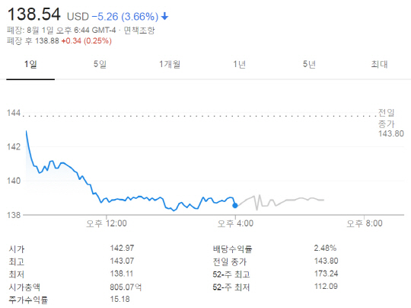
Task: Click the 142 y-axis label
Action: point(14,147)
